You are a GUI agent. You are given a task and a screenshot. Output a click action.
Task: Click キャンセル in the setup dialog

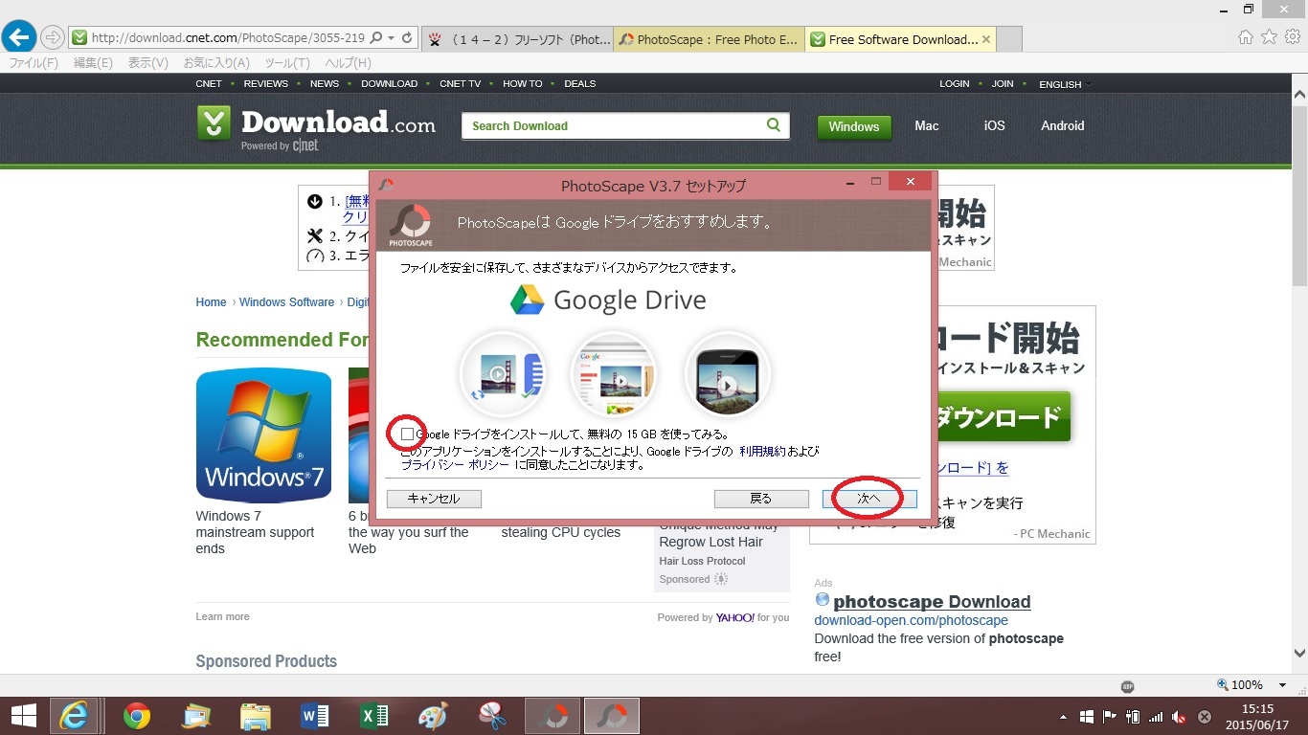[434, 499]
